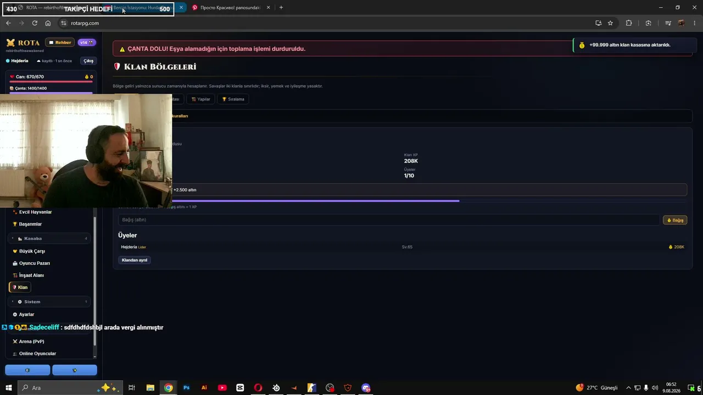Open the Rehber guide

click(59, 42)
